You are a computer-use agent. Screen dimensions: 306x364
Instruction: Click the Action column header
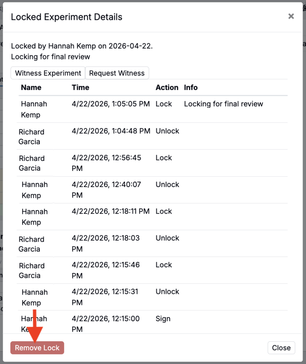click(x=167, y=87)
